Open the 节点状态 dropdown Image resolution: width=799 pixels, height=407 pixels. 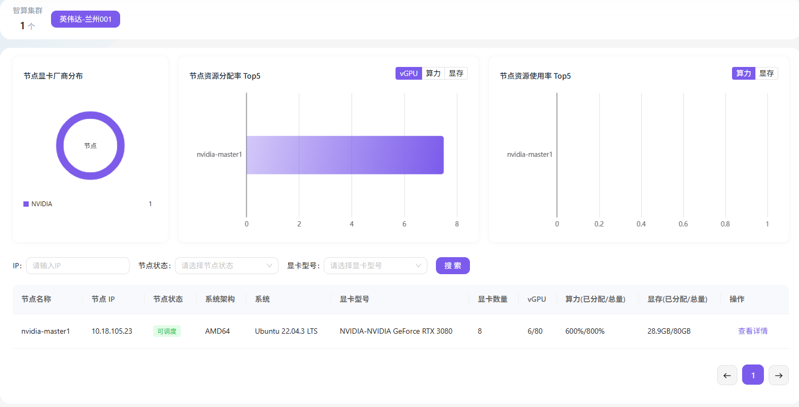(x=226, y=266)
